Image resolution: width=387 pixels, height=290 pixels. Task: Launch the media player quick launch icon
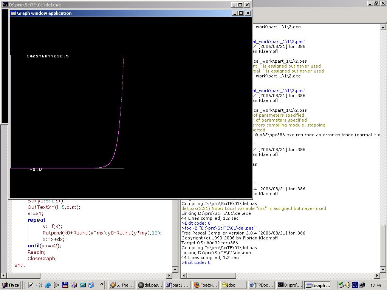point(56,285)
